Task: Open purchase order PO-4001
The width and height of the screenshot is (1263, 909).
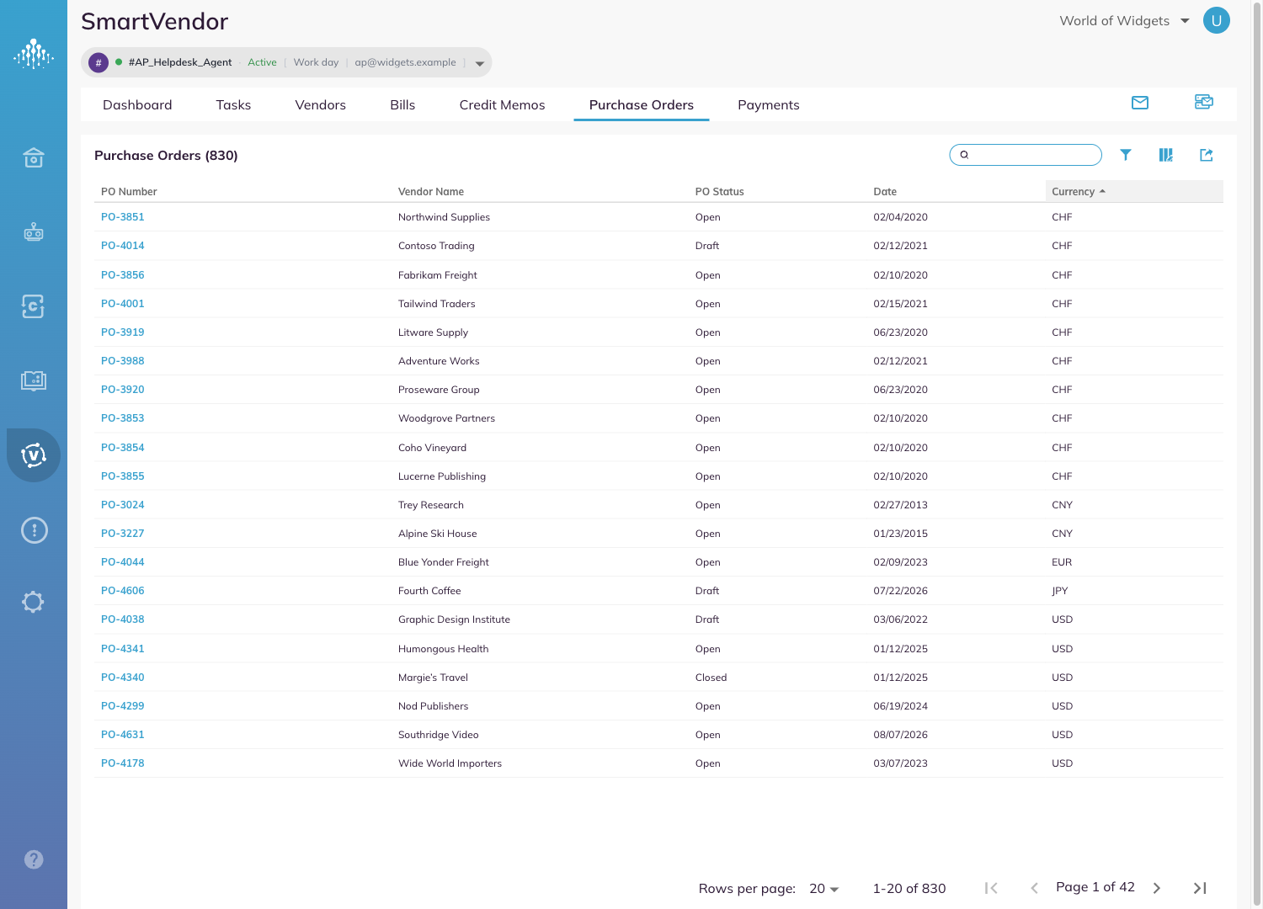Action: (x=123, y=304)
